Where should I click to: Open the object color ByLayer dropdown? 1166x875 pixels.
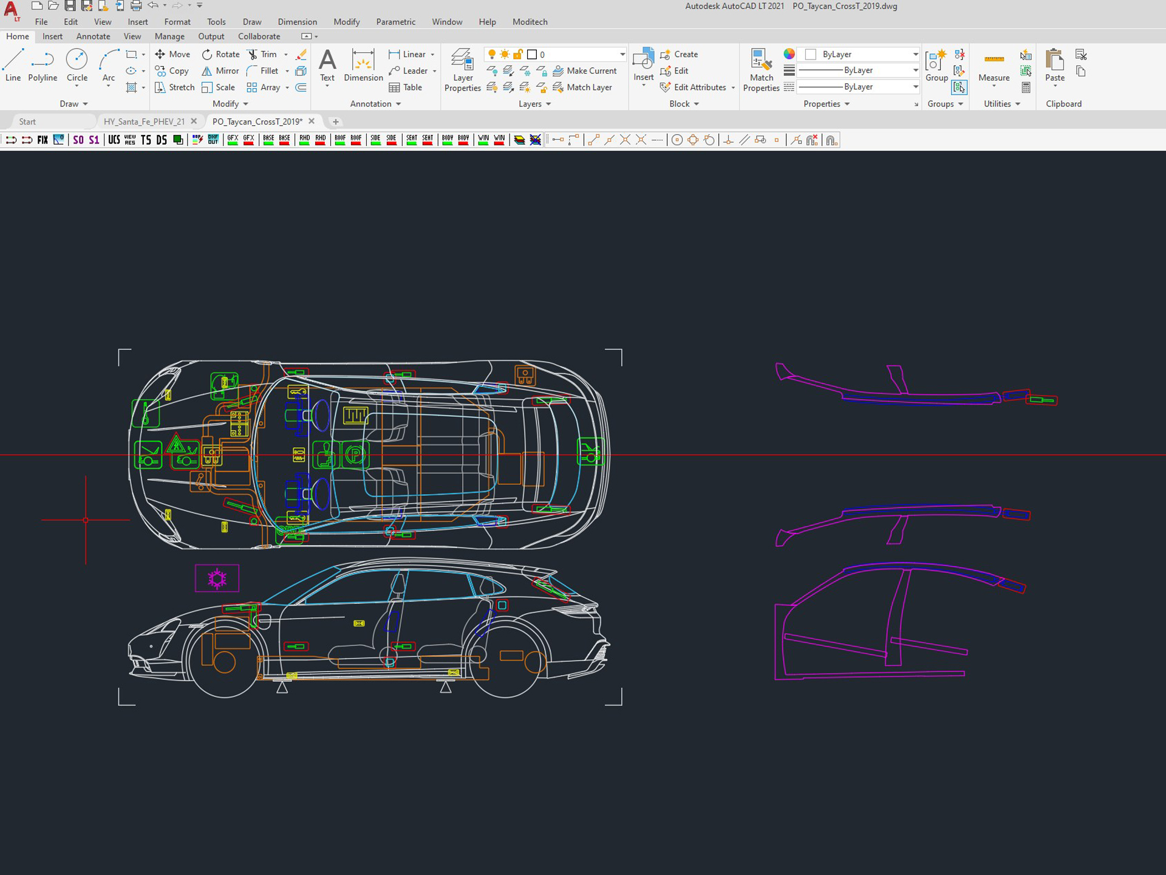pyautogui.click(x=859, y=54)
